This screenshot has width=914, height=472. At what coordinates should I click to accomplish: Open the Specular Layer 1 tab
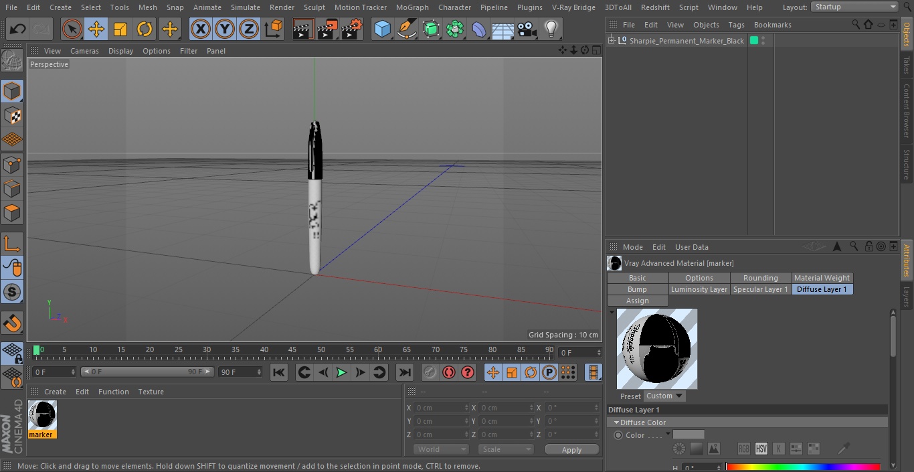coord(760,289)
